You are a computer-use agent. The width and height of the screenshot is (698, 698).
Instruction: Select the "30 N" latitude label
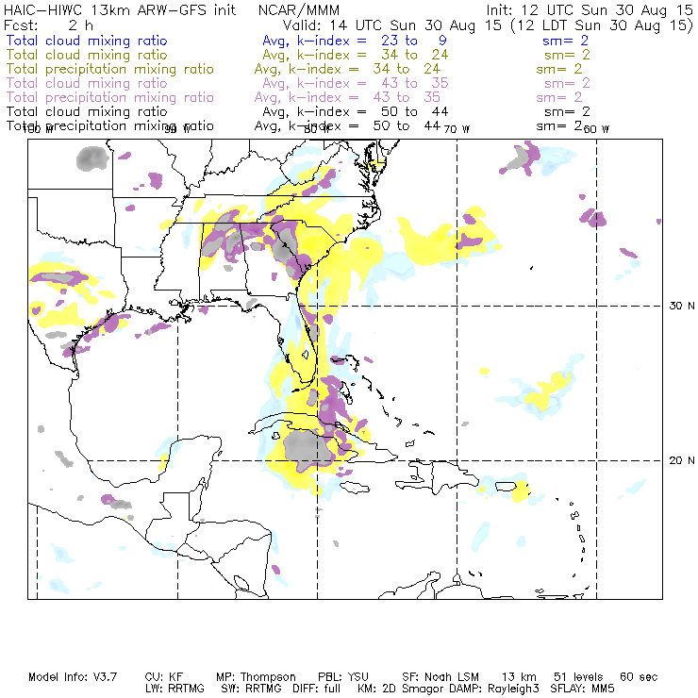coord(682,306)
